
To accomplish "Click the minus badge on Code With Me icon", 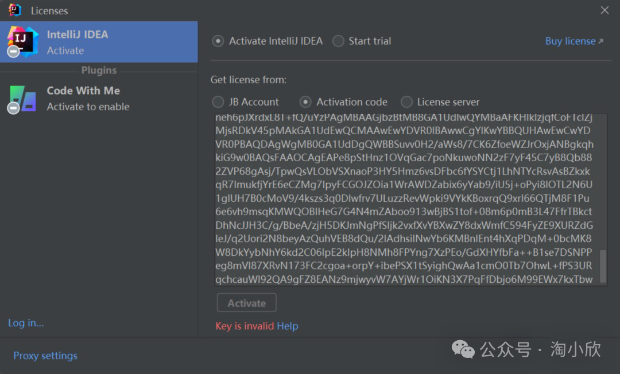I will click(13, 108).
